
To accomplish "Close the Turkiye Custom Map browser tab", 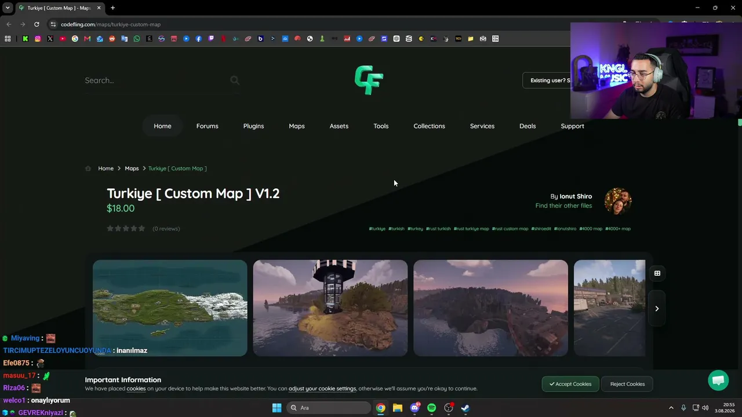I will click(99, 8).
